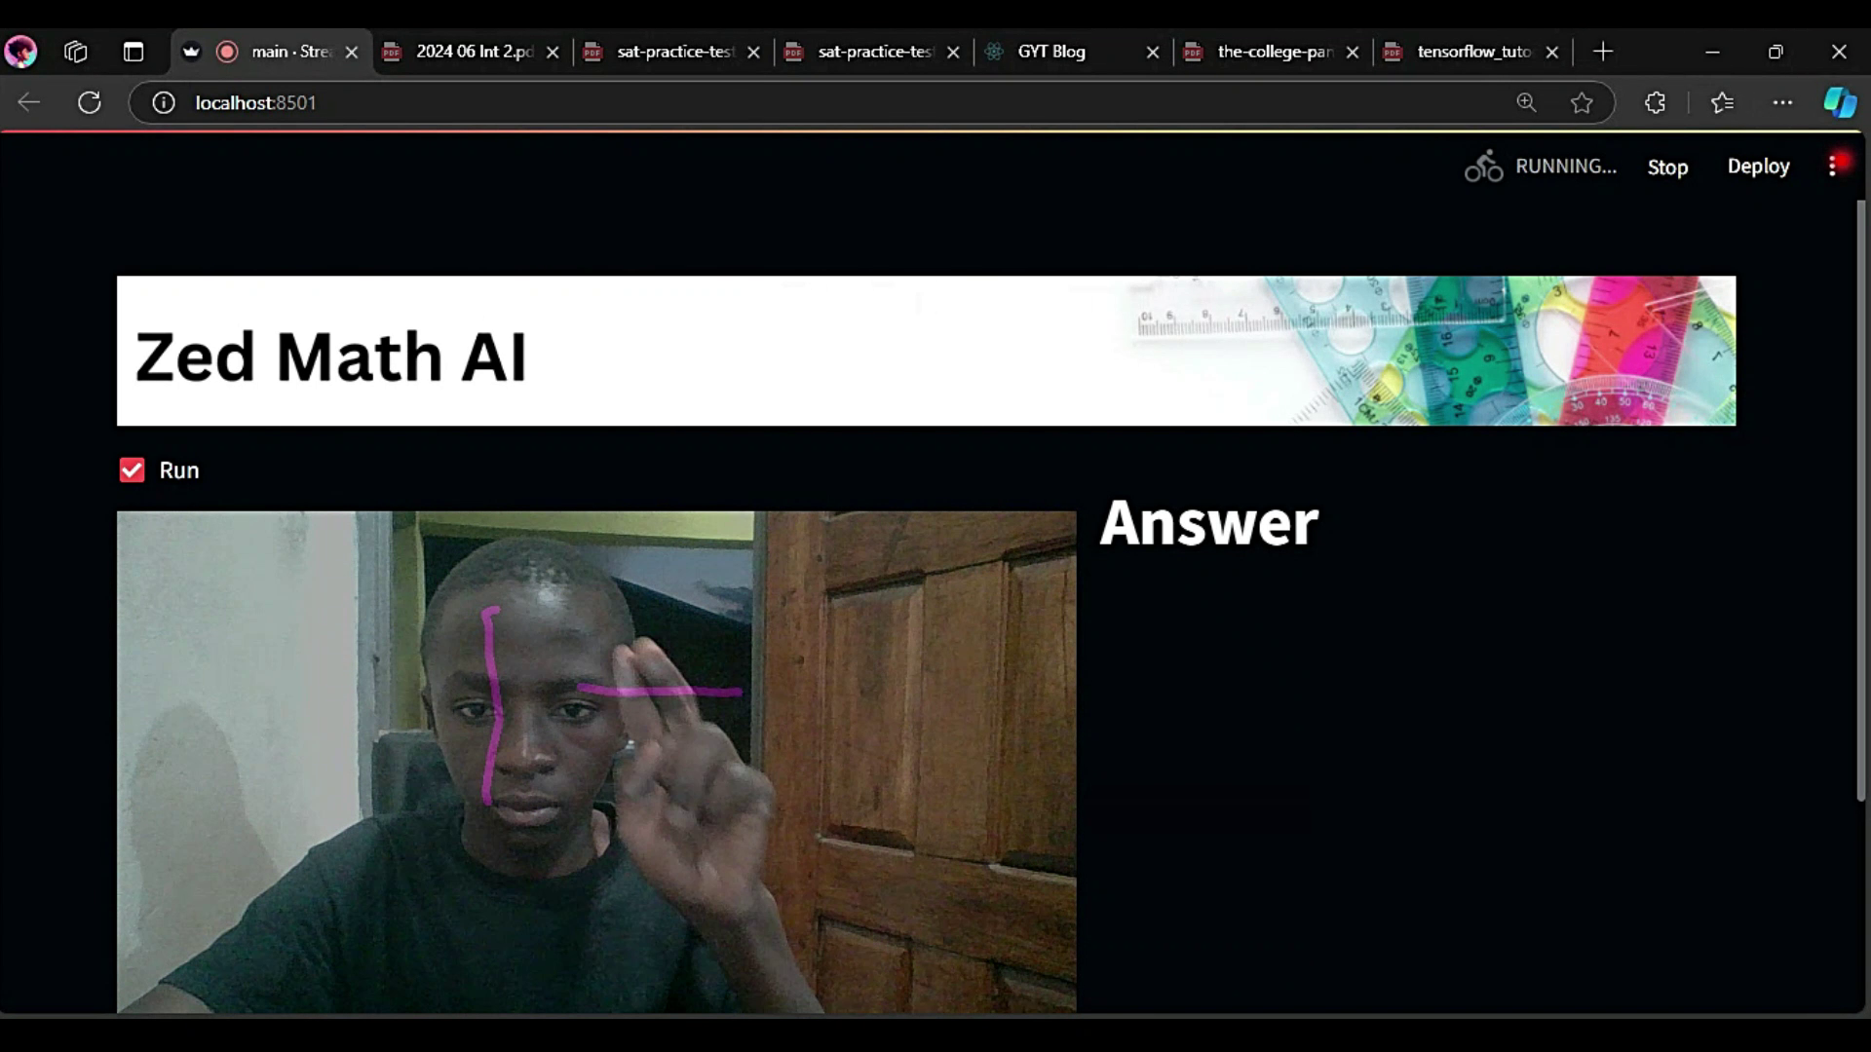Click the Deploy button
This screenshot has width=1871, height=1052.
[x=1758, y=167]
